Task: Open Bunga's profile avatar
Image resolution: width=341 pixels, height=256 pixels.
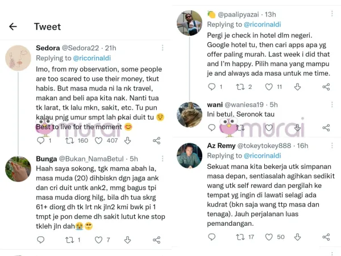Action: 18,168
